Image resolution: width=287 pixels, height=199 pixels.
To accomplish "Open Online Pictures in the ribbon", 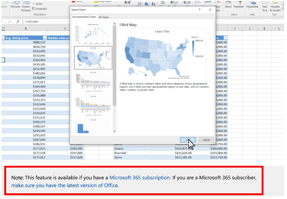I will 26,6.
